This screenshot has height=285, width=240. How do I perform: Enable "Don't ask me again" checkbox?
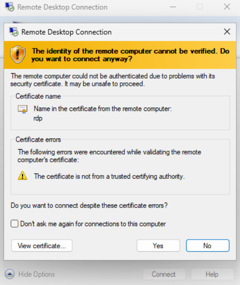click(15, 224)
